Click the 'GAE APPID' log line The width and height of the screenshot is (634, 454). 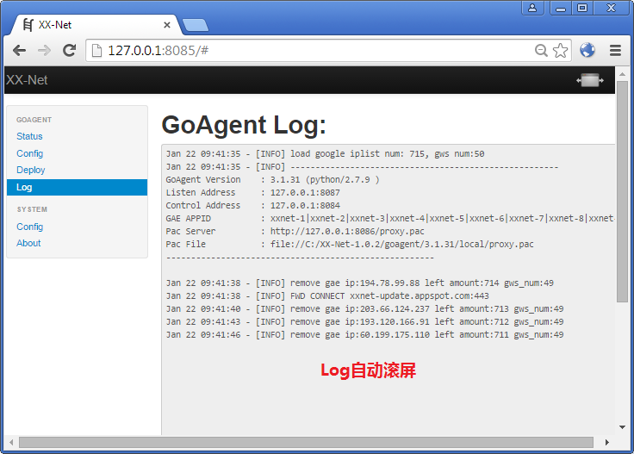(390, 218)
